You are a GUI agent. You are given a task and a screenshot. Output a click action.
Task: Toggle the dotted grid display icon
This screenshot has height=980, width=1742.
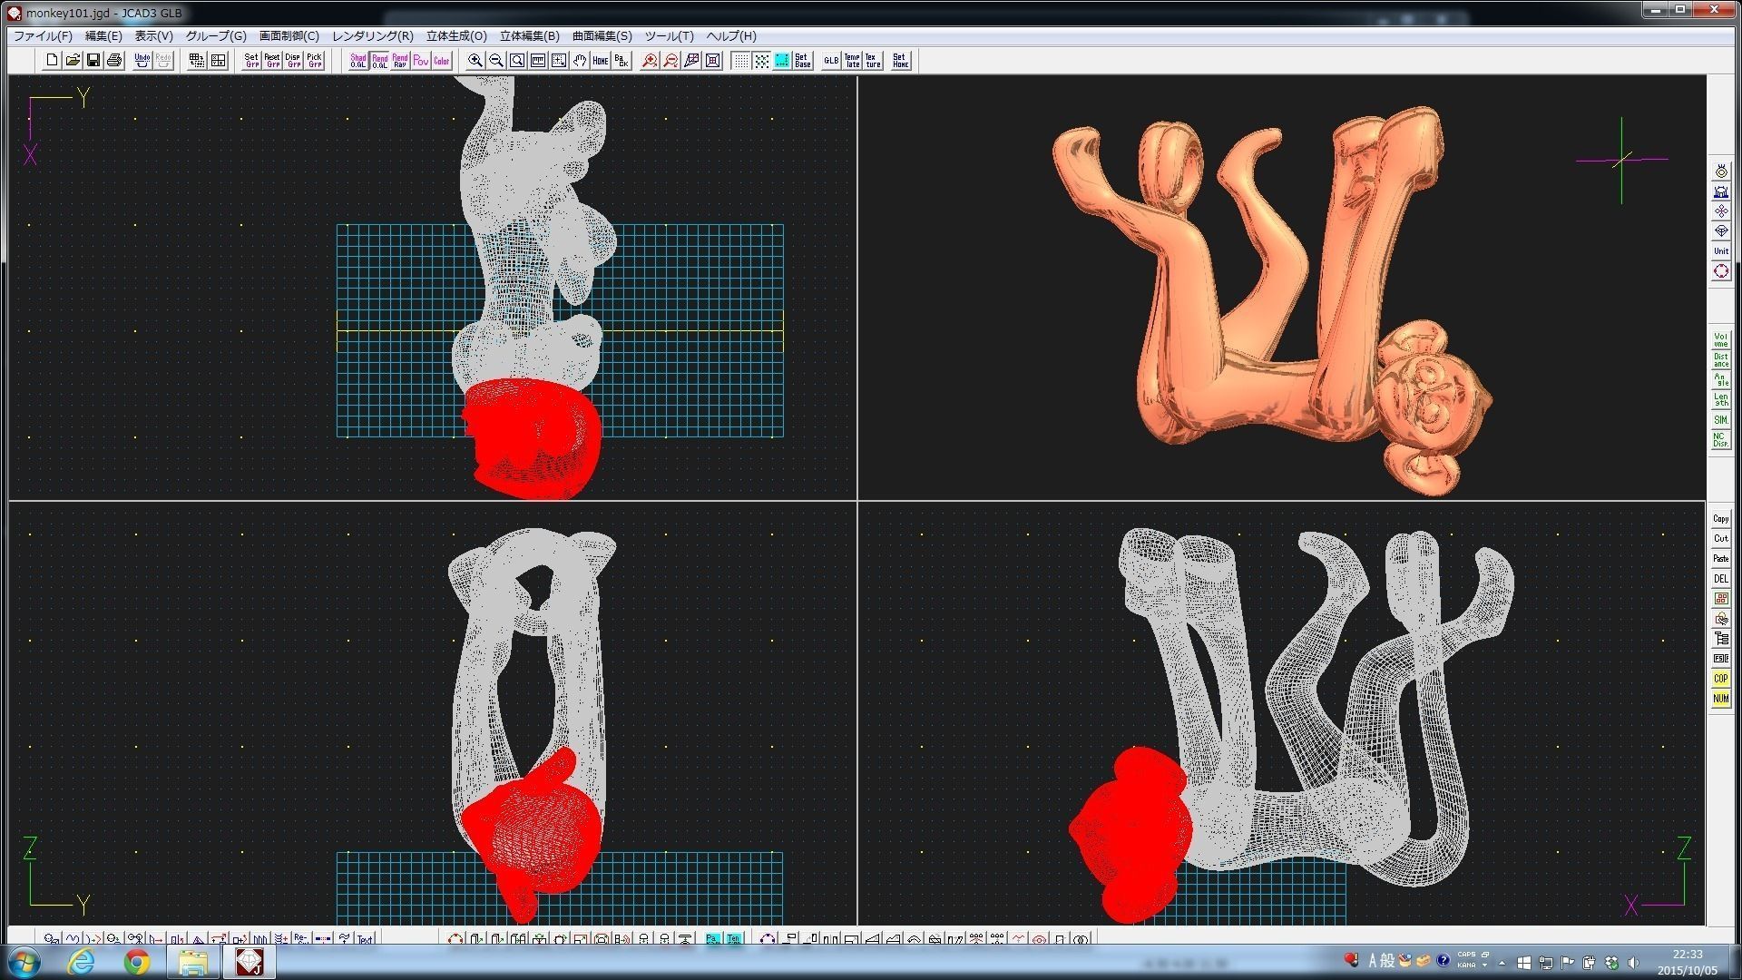740,61
